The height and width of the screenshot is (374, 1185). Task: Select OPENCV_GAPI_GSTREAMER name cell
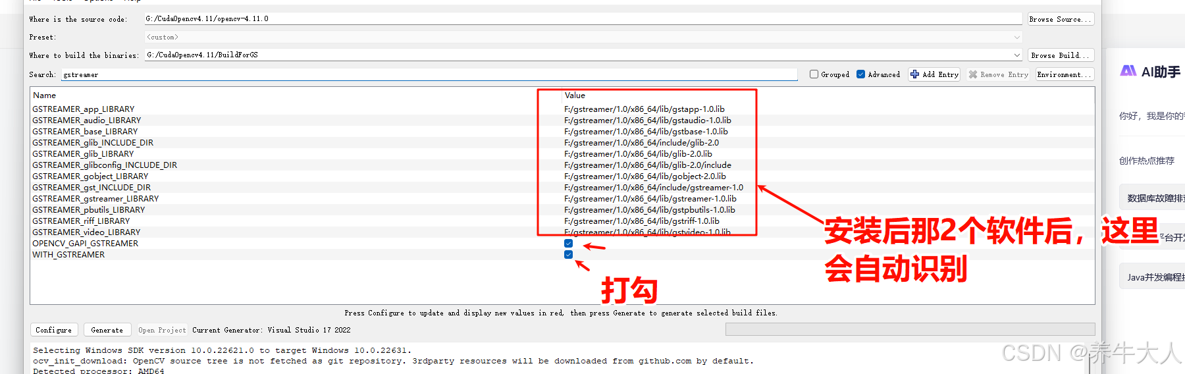coord(86,244)
